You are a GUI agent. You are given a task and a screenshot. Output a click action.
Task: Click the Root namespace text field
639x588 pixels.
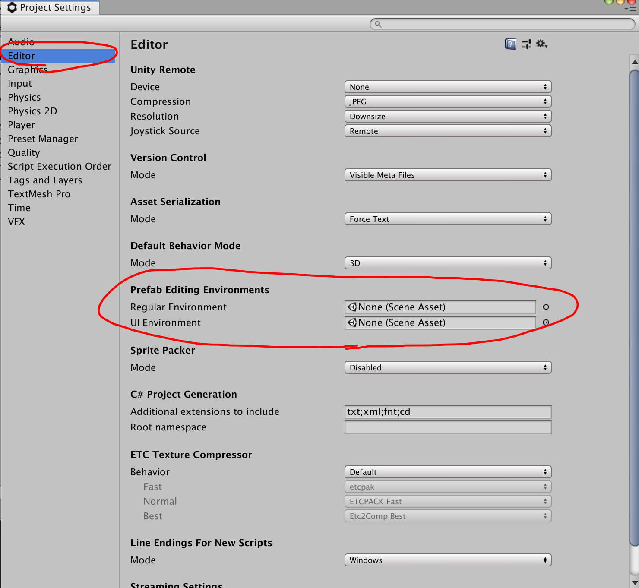[x=448, y=427]
